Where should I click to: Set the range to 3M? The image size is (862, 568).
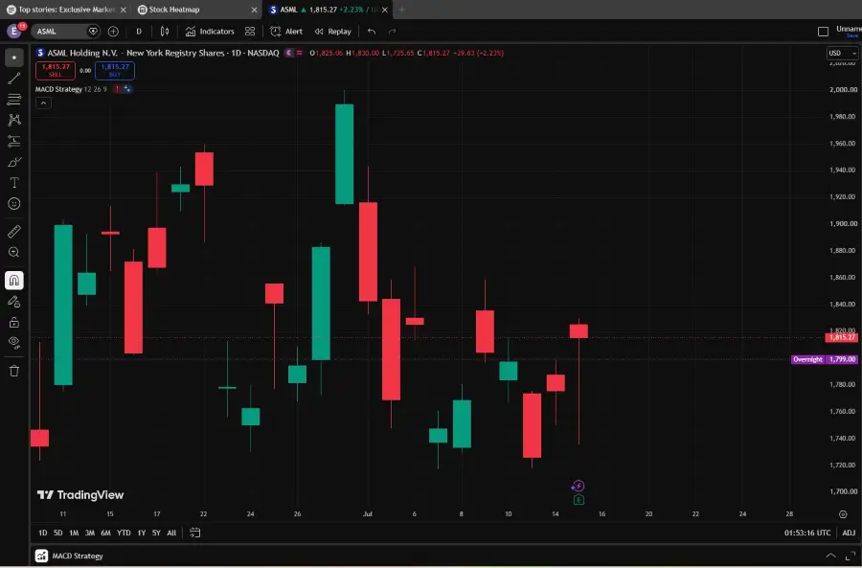(x=90, y=533)
